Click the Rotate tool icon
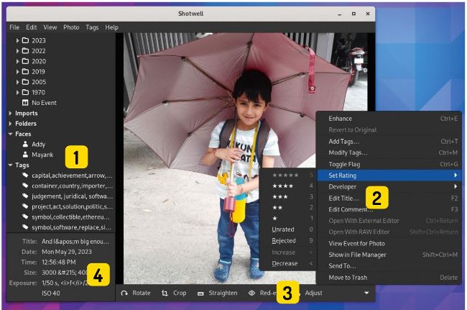 tap(125, 293)
